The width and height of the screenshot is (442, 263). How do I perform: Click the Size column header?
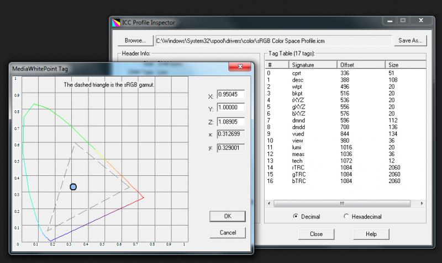406,65
